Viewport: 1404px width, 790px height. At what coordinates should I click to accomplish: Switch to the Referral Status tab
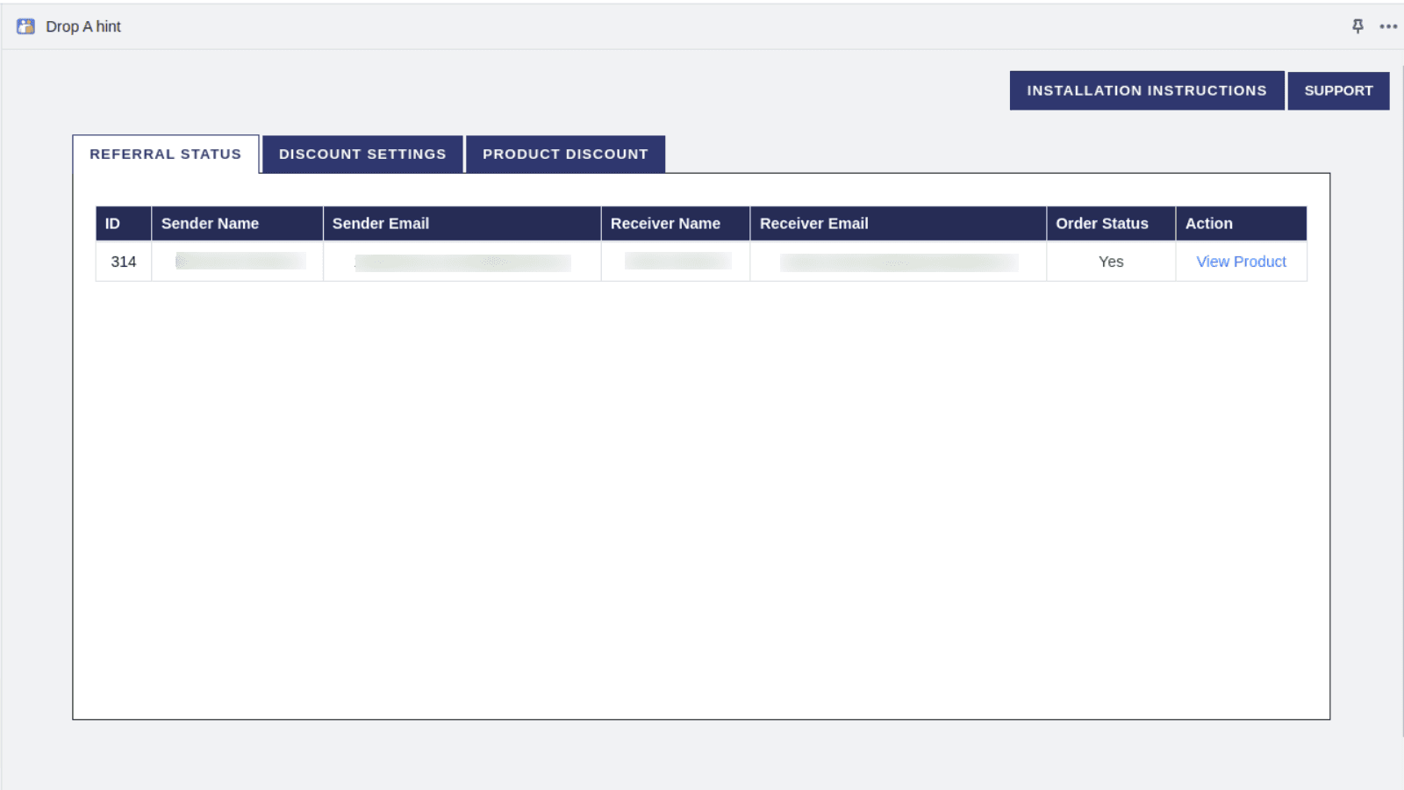click(x=165, y=154)
